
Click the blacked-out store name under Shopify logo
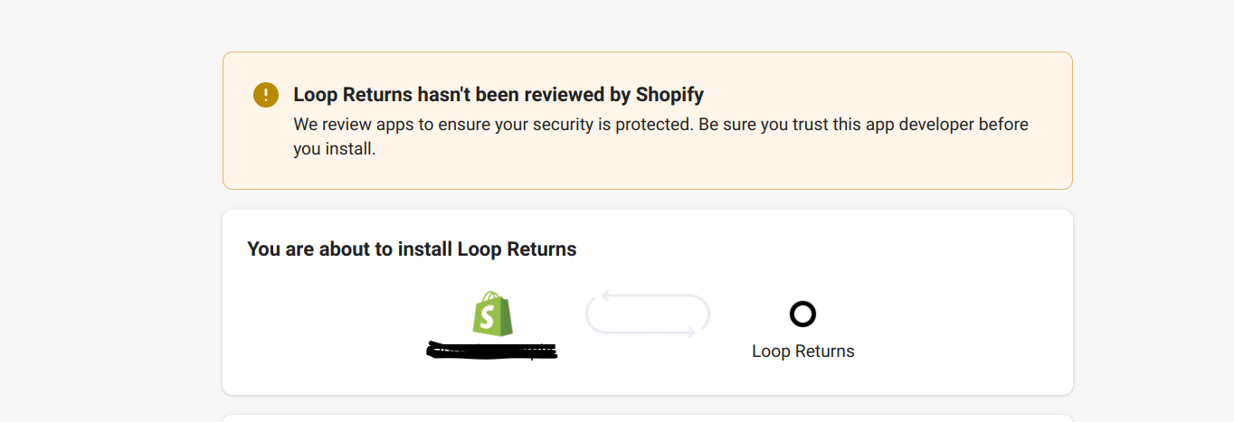point(492,351)
